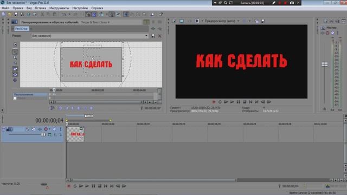Click the loop region yellow end marker
The height and width of the screenshot is (195, 347).
pyautogui.click(x=110, y=120)
